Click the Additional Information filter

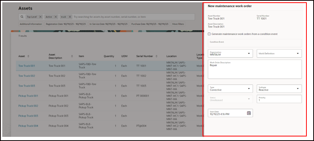31,24
